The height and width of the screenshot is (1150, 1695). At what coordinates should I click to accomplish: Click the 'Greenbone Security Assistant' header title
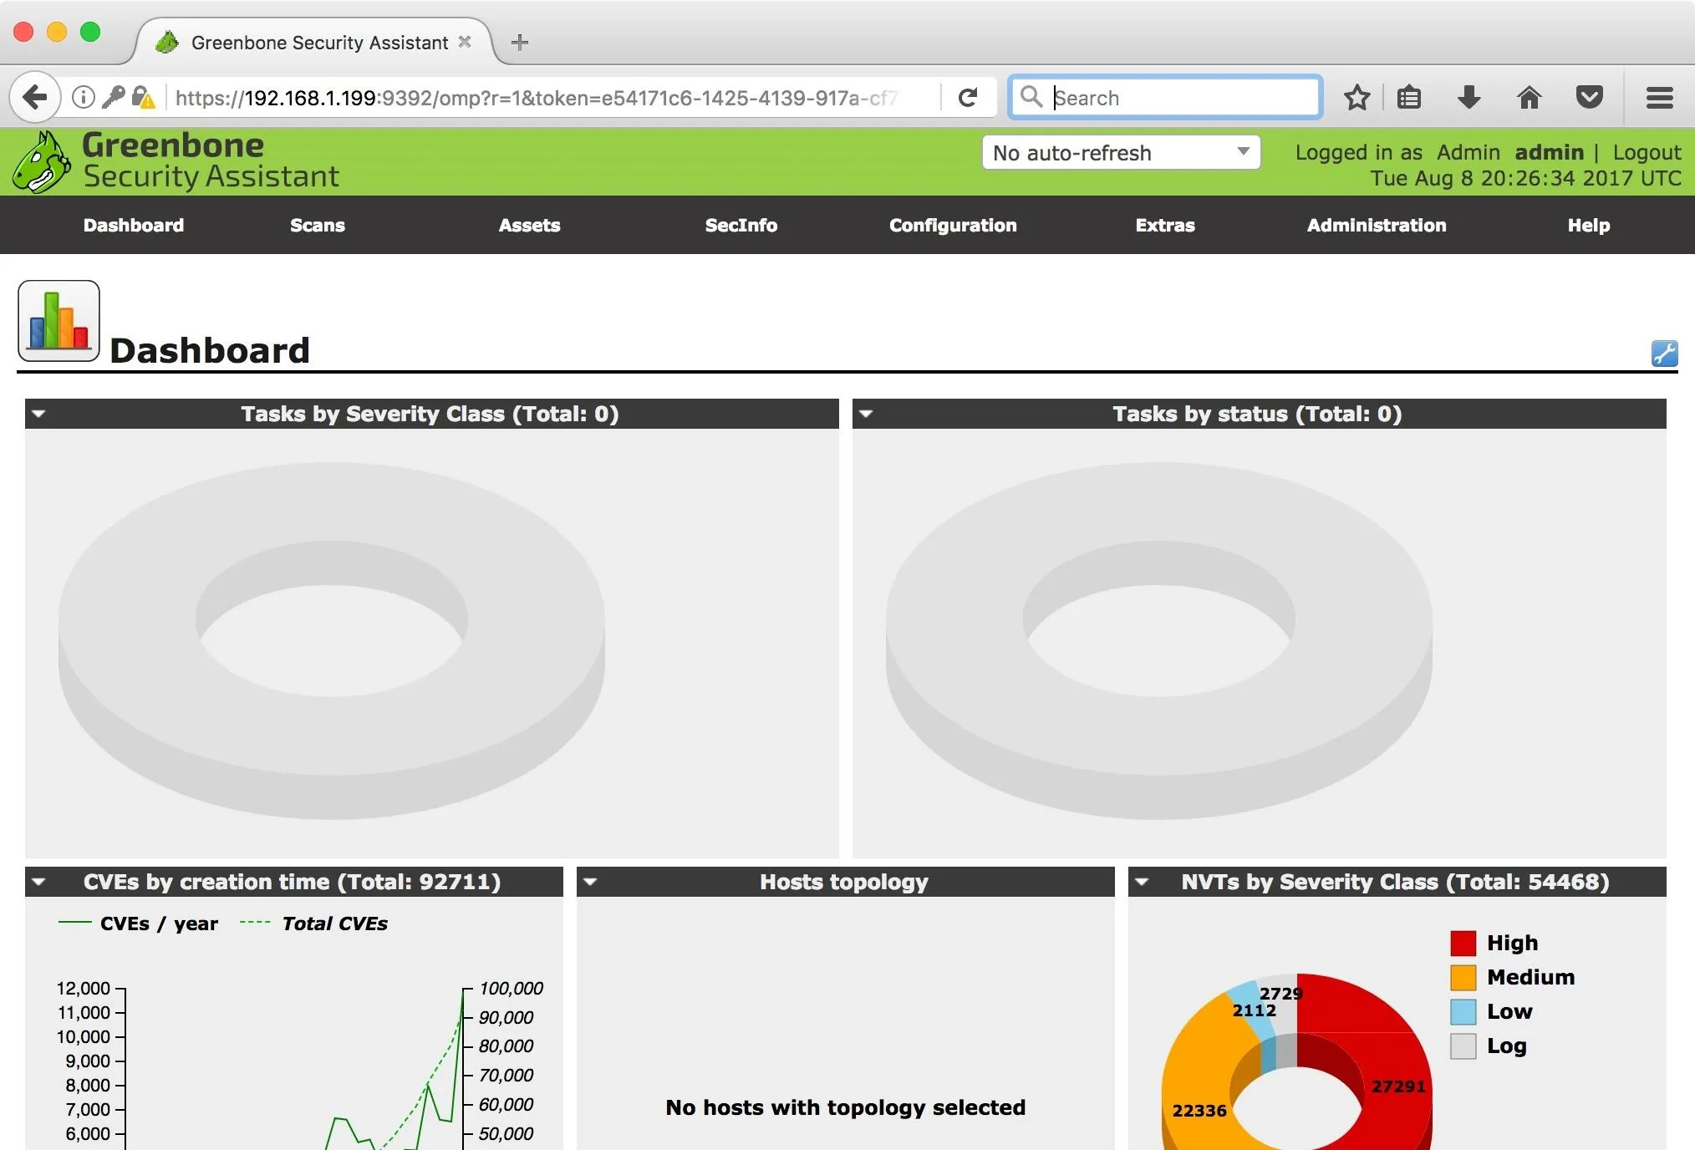tap(211, 160)
